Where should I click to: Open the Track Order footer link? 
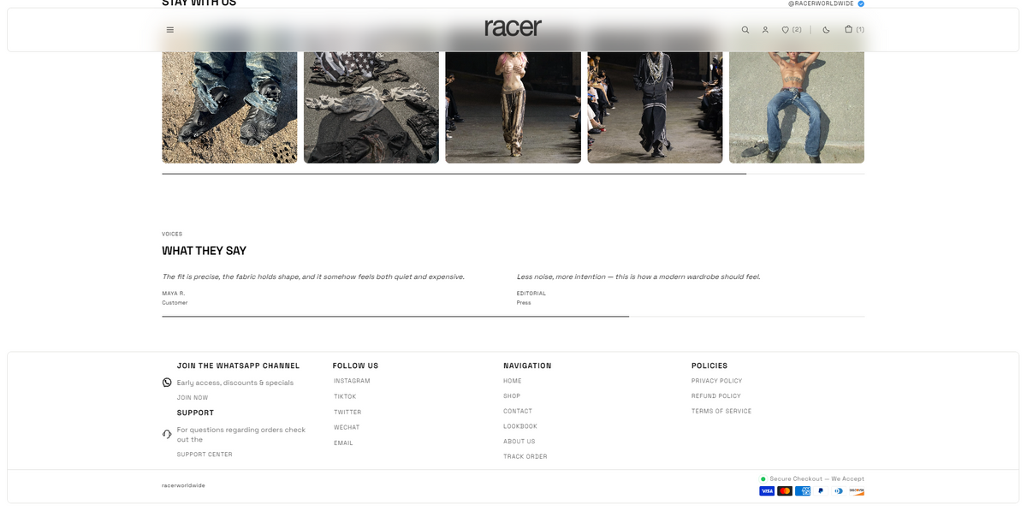click(x=525, y=457)
